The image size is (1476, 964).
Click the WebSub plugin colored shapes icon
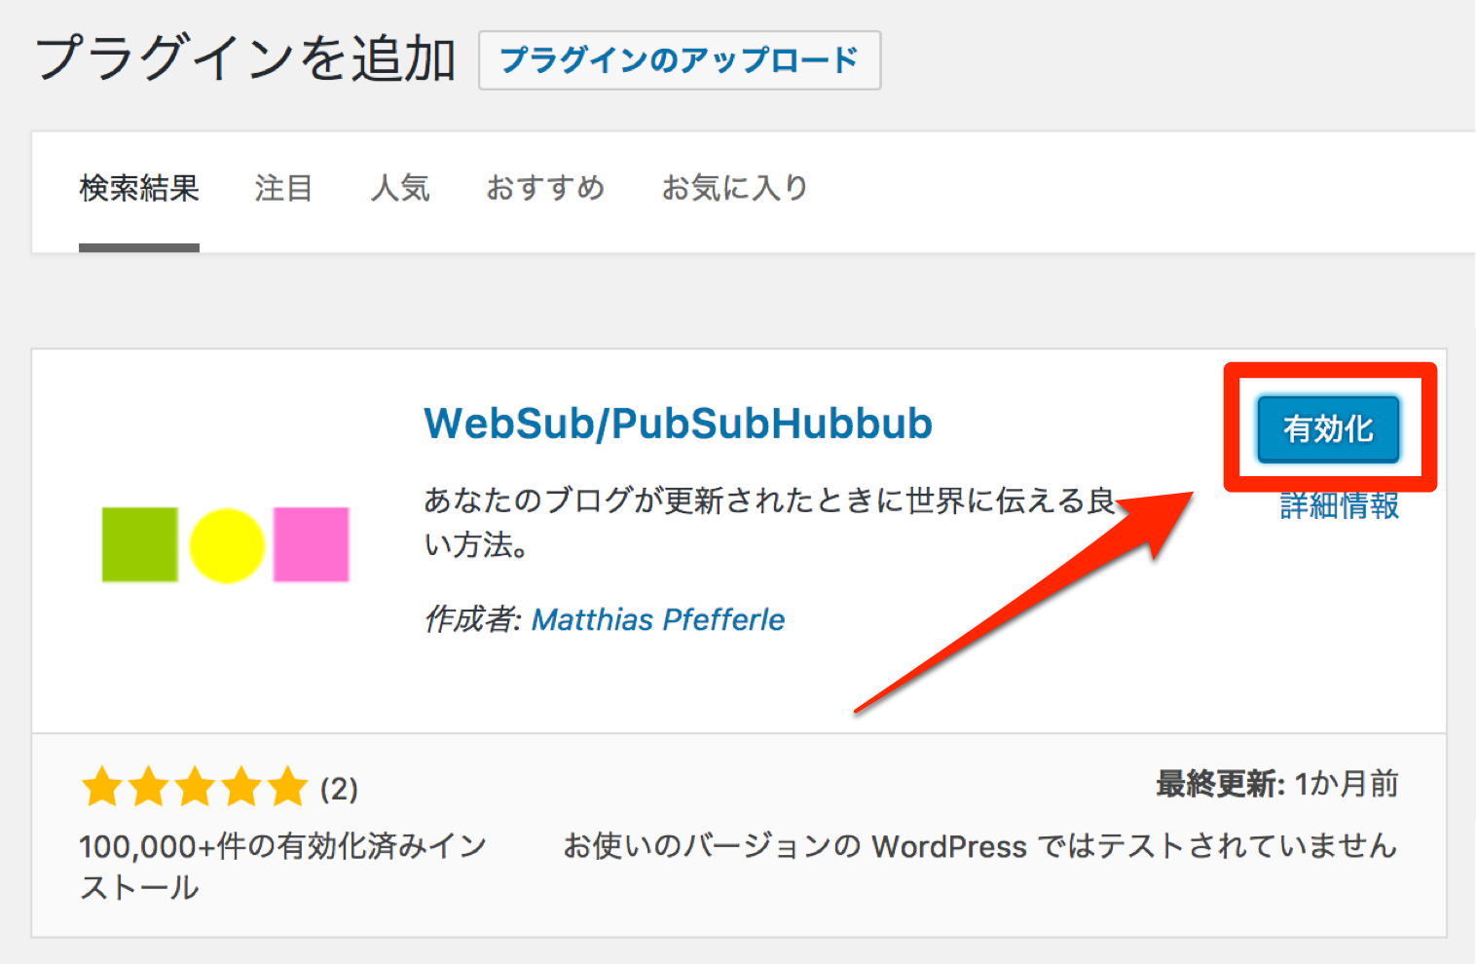click(224, 543)
